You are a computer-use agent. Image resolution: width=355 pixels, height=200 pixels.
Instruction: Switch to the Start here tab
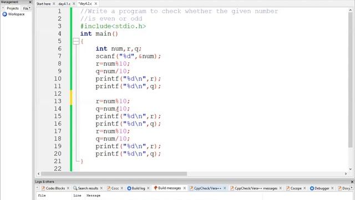coord(43,4)
